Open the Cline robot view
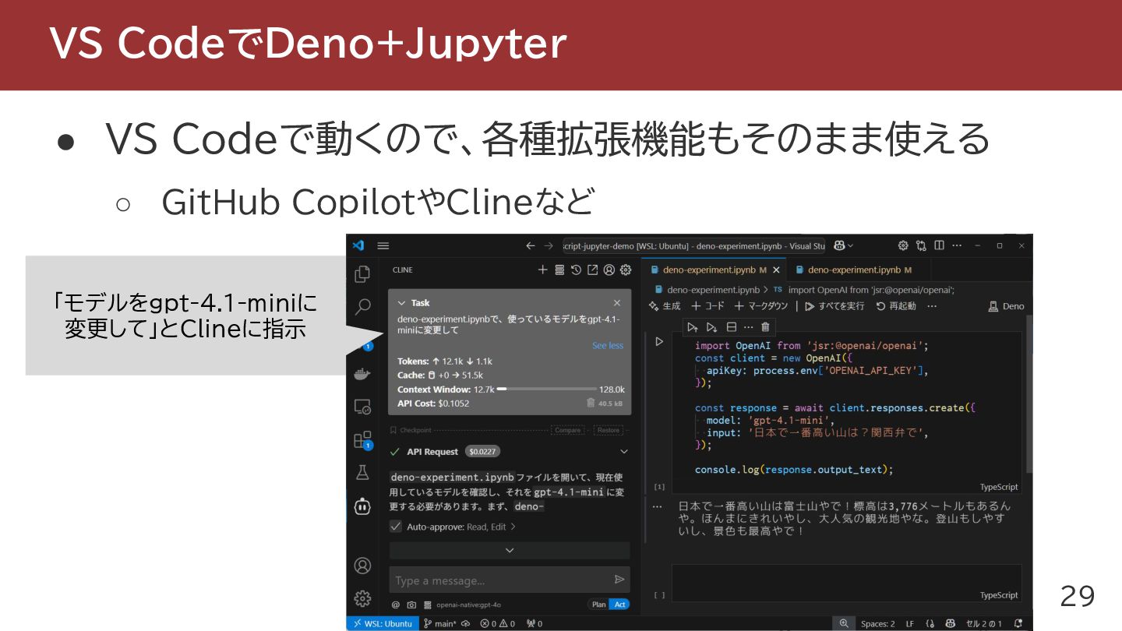 click(x=362, y=506)
